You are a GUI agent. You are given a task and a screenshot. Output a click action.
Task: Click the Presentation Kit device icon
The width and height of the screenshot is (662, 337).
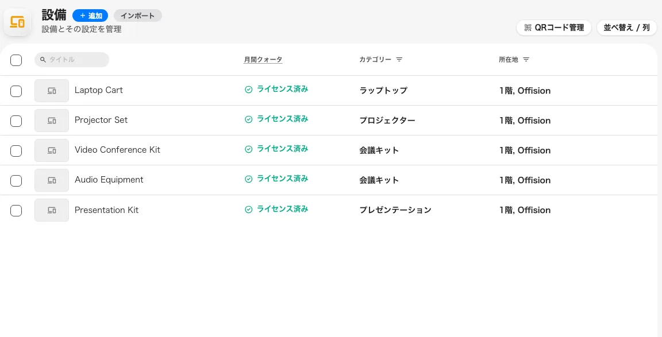52,210
